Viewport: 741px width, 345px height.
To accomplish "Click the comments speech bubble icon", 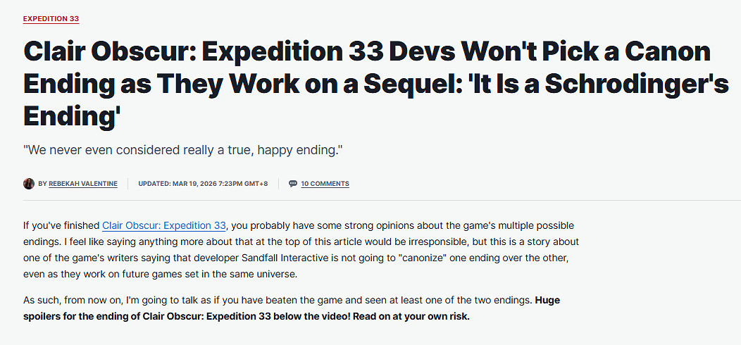I will point(293,184).
